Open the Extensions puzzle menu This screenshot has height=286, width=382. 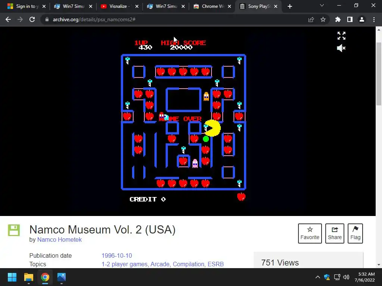[x=338, y=19]
